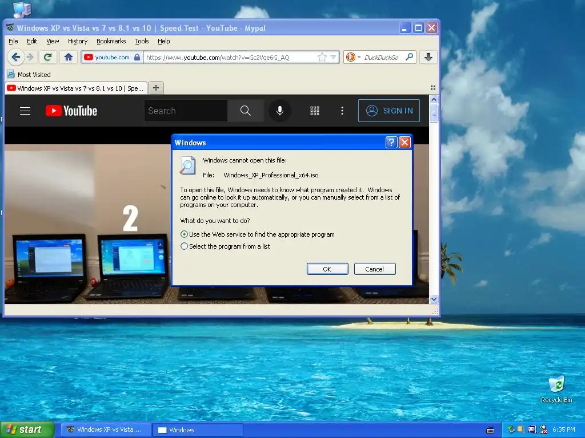Click the vertical scrollbar thumb
585x438 pixels.
tap(434, 113)
